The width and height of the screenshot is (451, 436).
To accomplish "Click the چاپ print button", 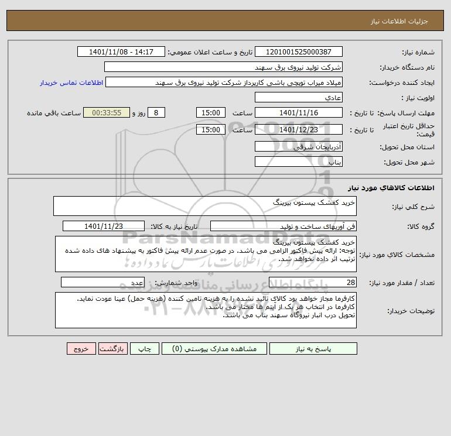I will (x=145, y=349).
